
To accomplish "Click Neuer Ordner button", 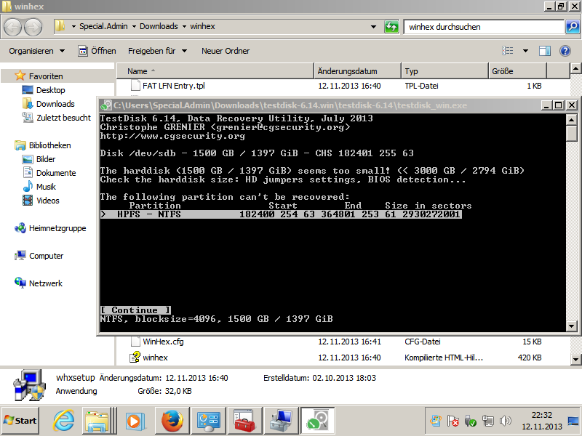I will click(226, 51).
